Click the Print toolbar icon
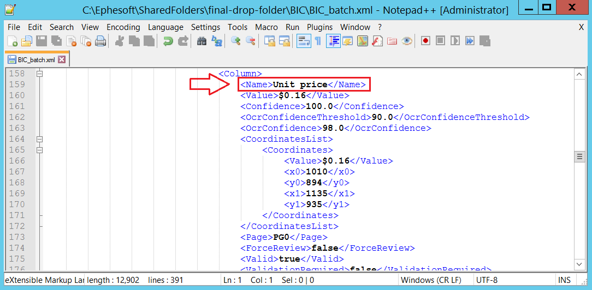The image size is (592, 290). point(100,41)
